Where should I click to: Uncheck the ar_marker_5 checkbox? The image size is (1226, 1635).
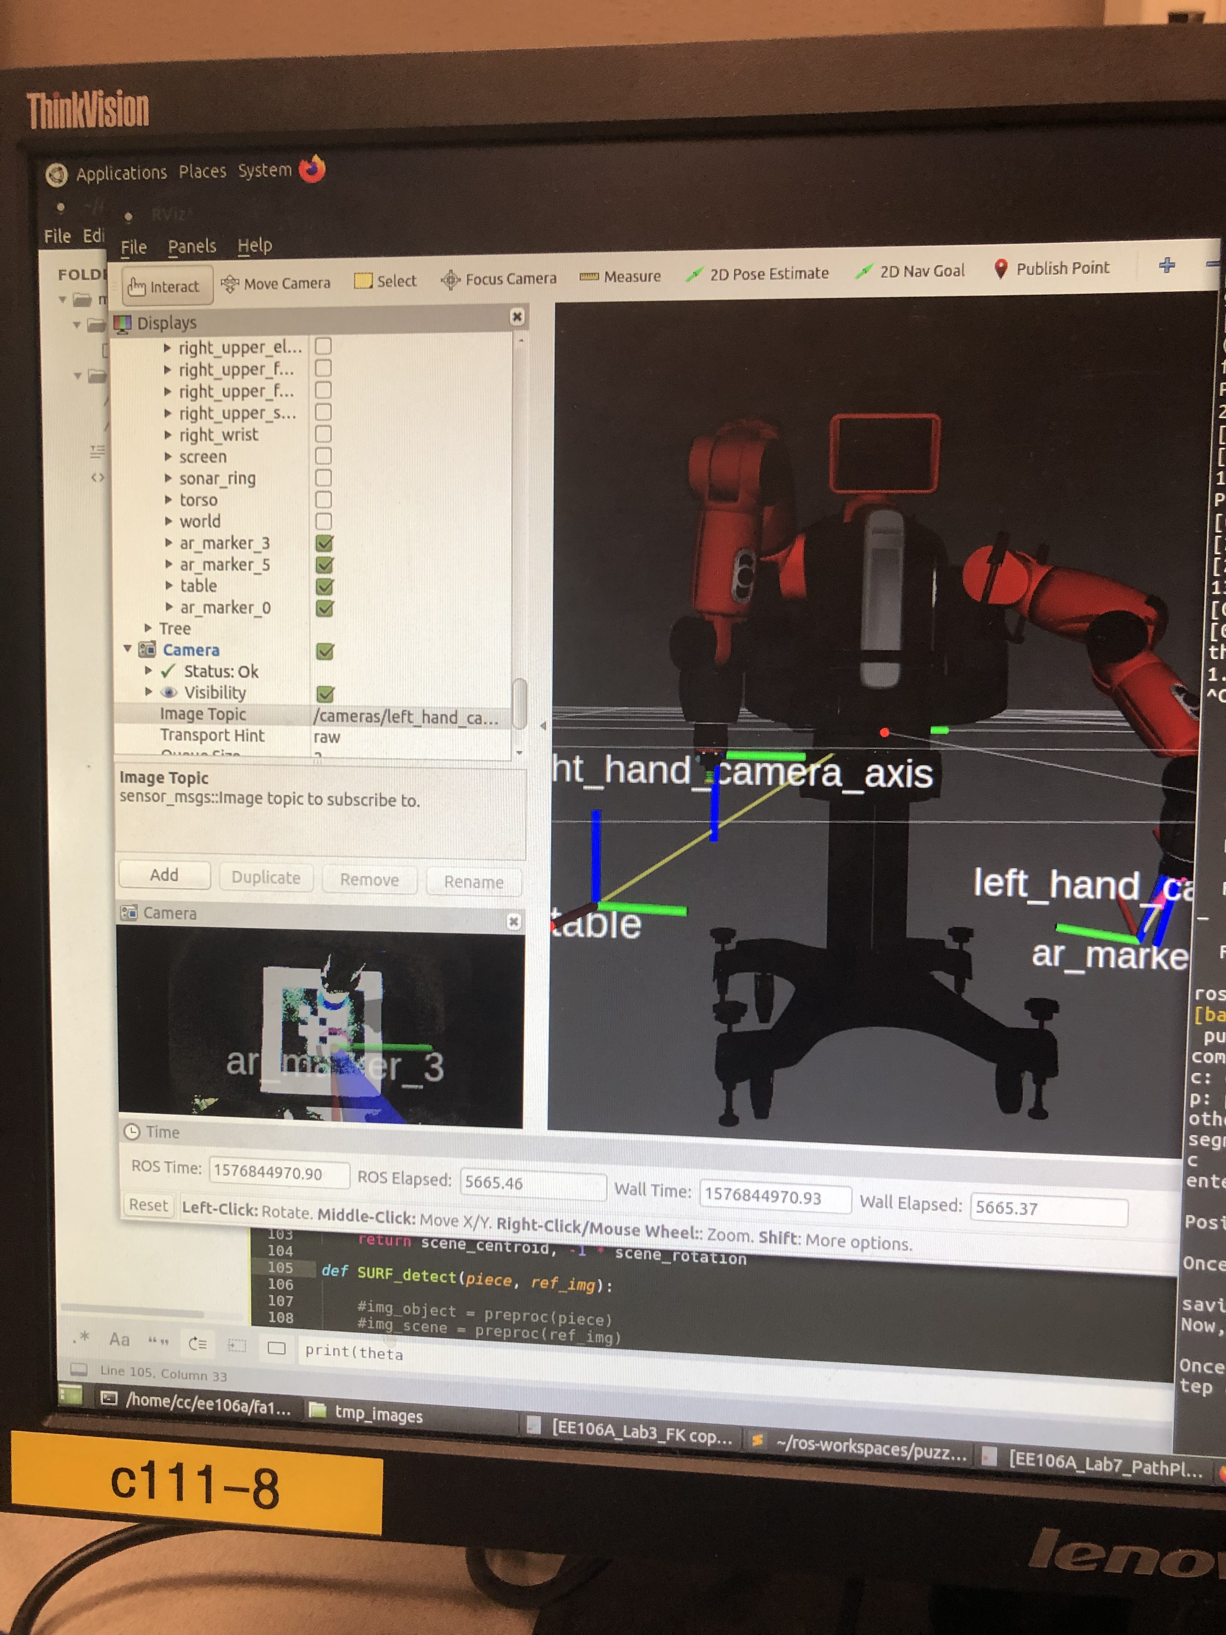click(324, 565)
